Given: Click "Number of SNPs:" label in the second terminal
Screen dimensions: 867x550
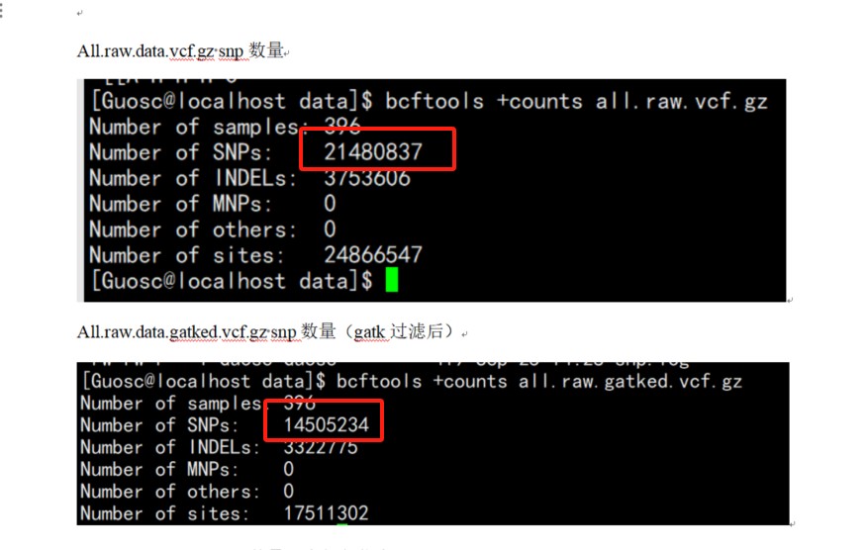Looking at the screenshot, I should coord(159,425).
